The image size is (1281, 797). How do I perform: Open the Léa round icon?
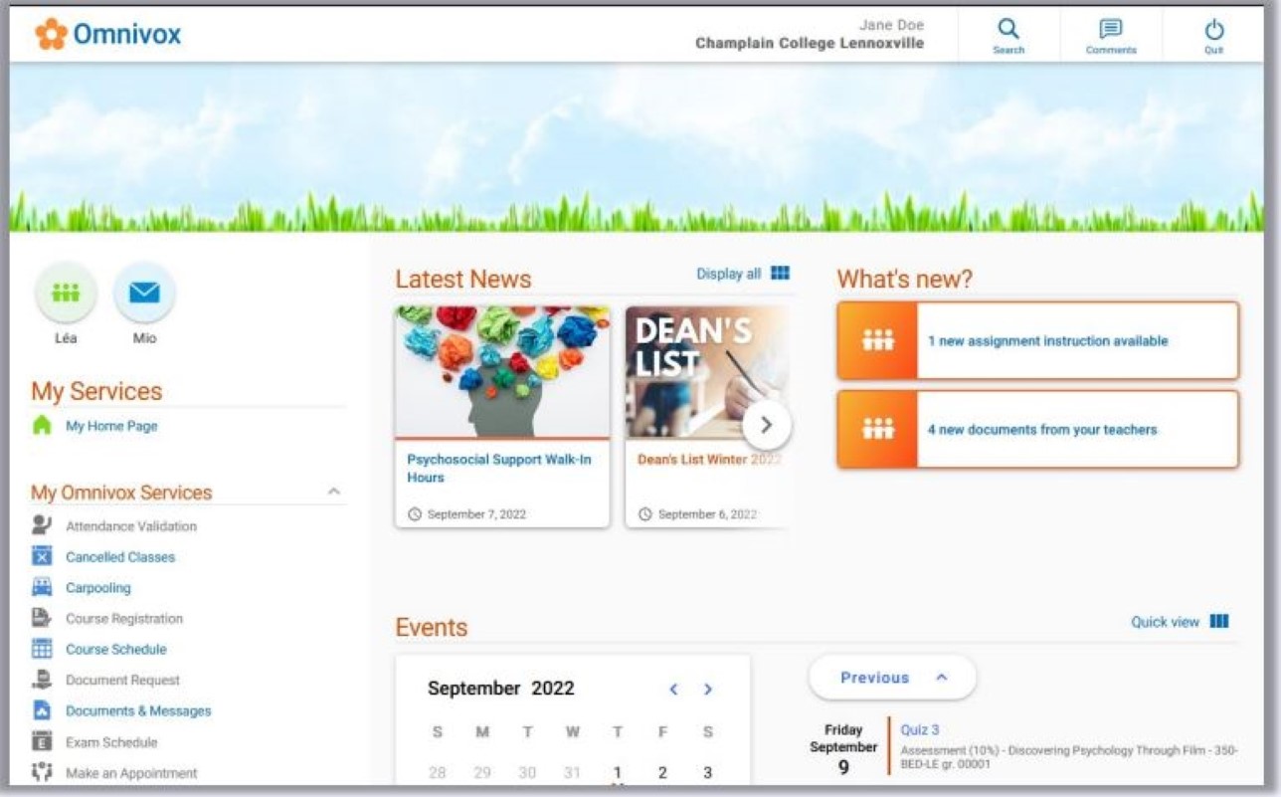click(x=66, y=293)
